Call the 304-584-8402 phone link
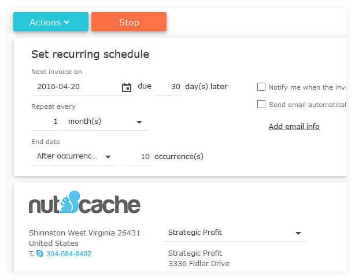The height and width of the screenshot is (280, 355). coord(69,253)
